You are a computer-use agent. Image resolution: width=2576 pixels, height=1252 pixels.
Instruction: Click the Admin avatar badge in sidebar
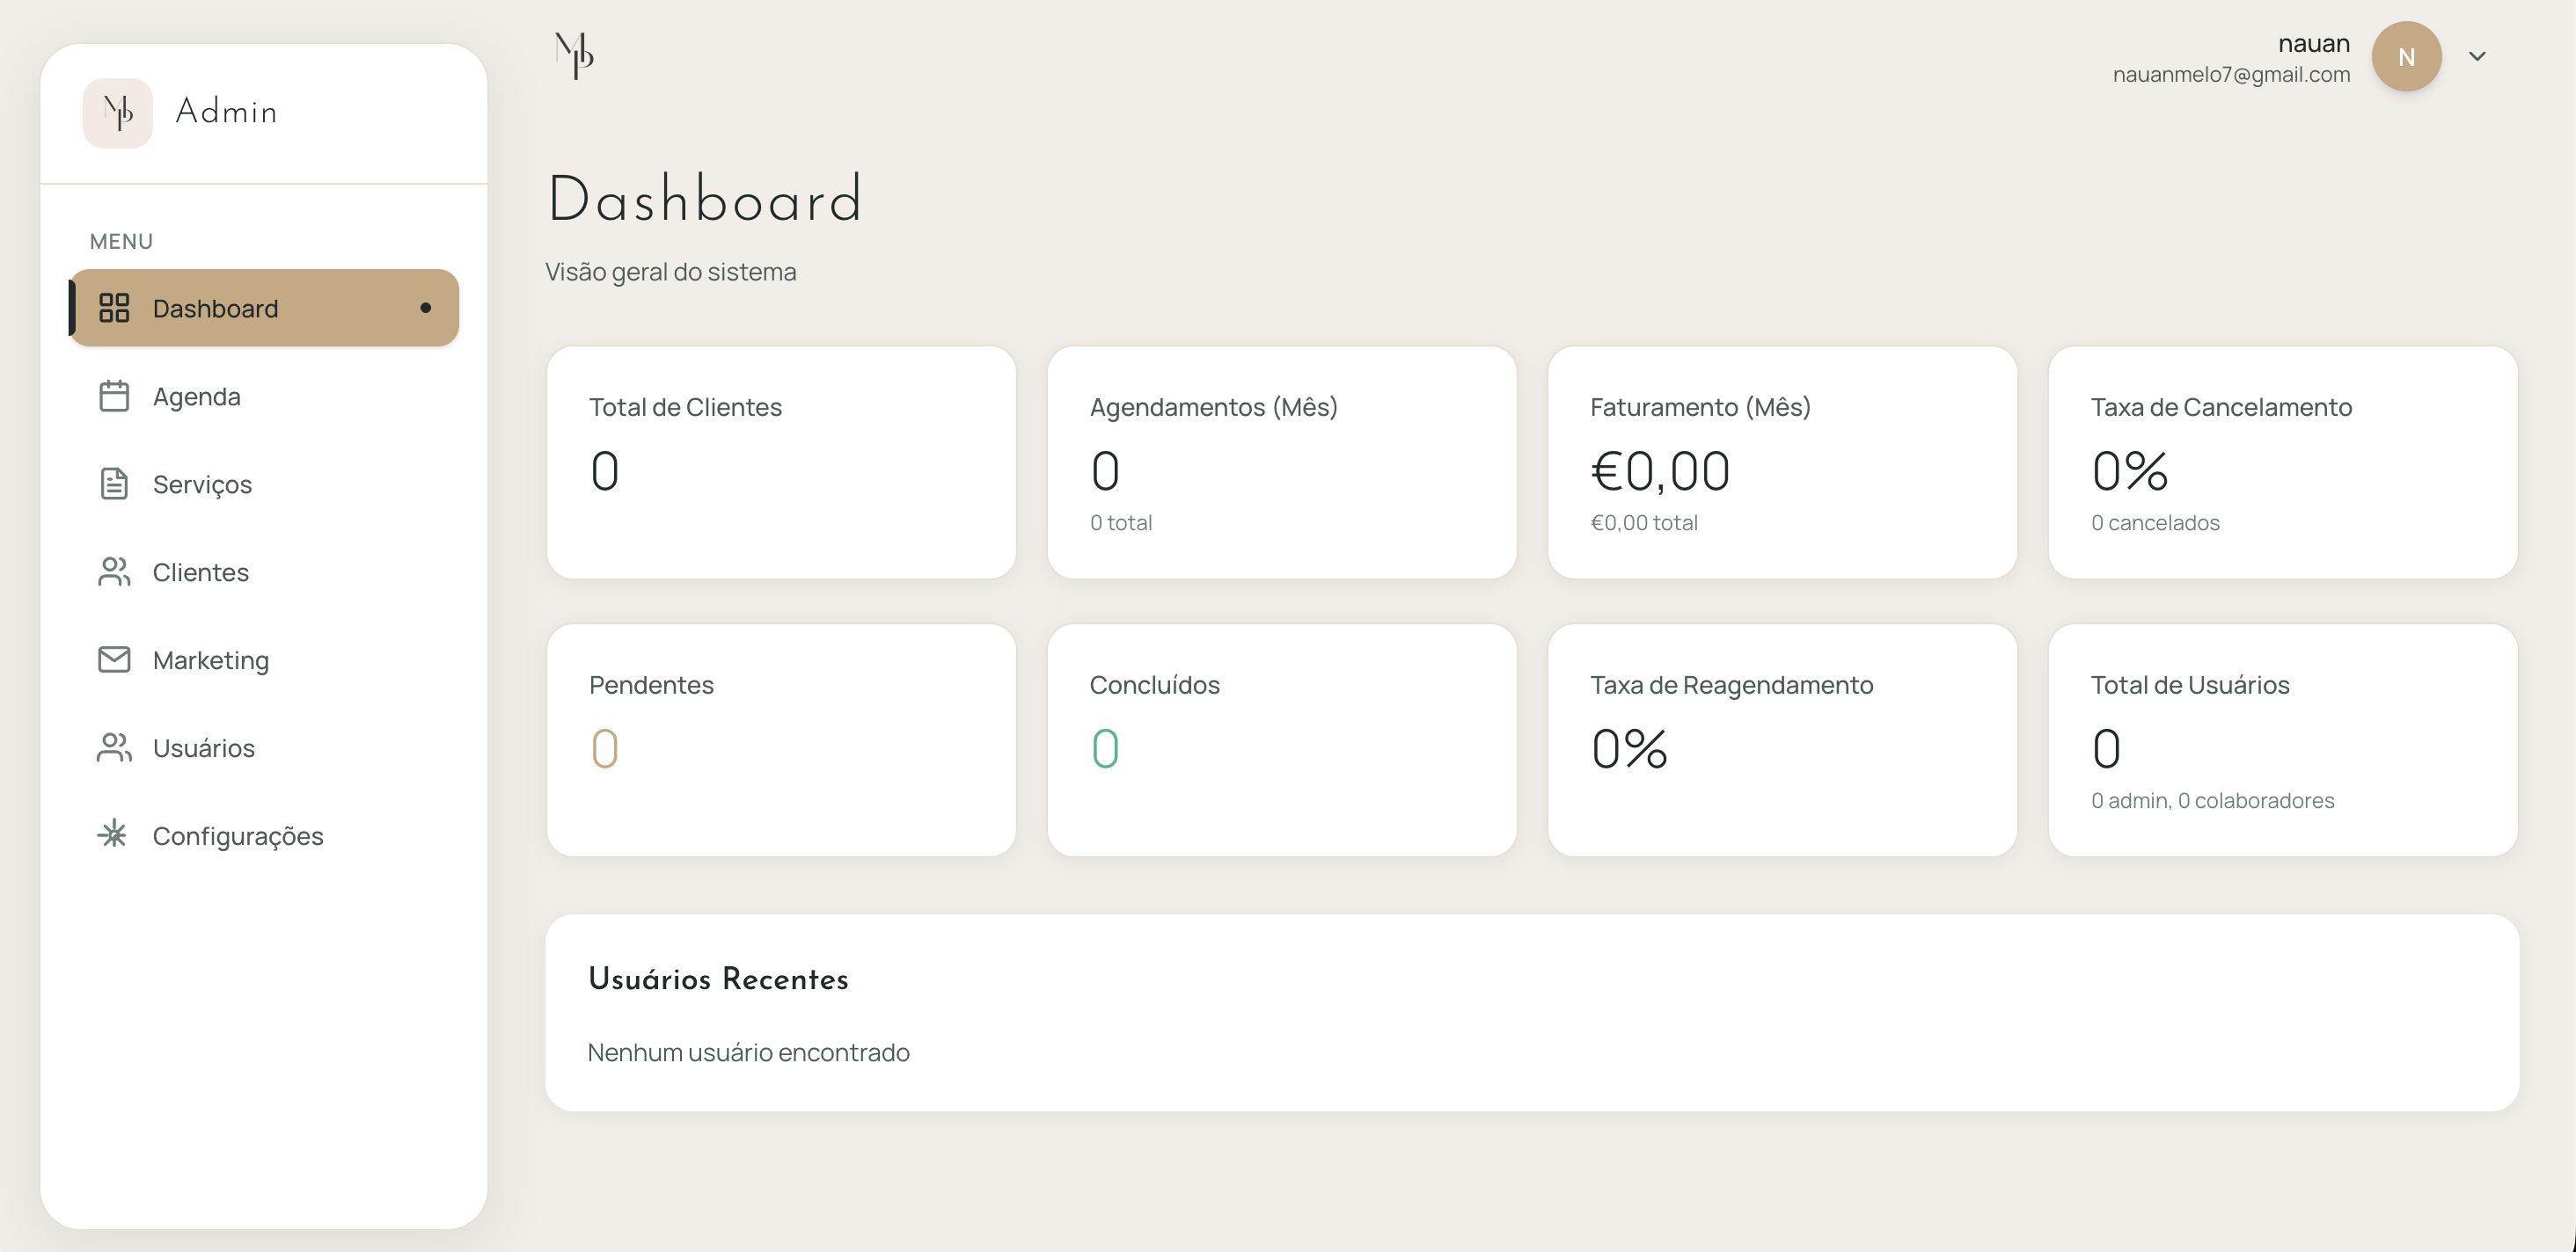click(118, 113)
